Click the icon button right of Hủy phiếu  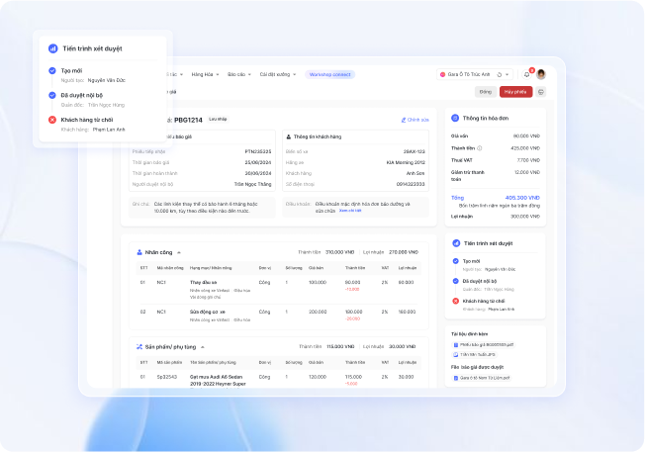coord(541,92)
